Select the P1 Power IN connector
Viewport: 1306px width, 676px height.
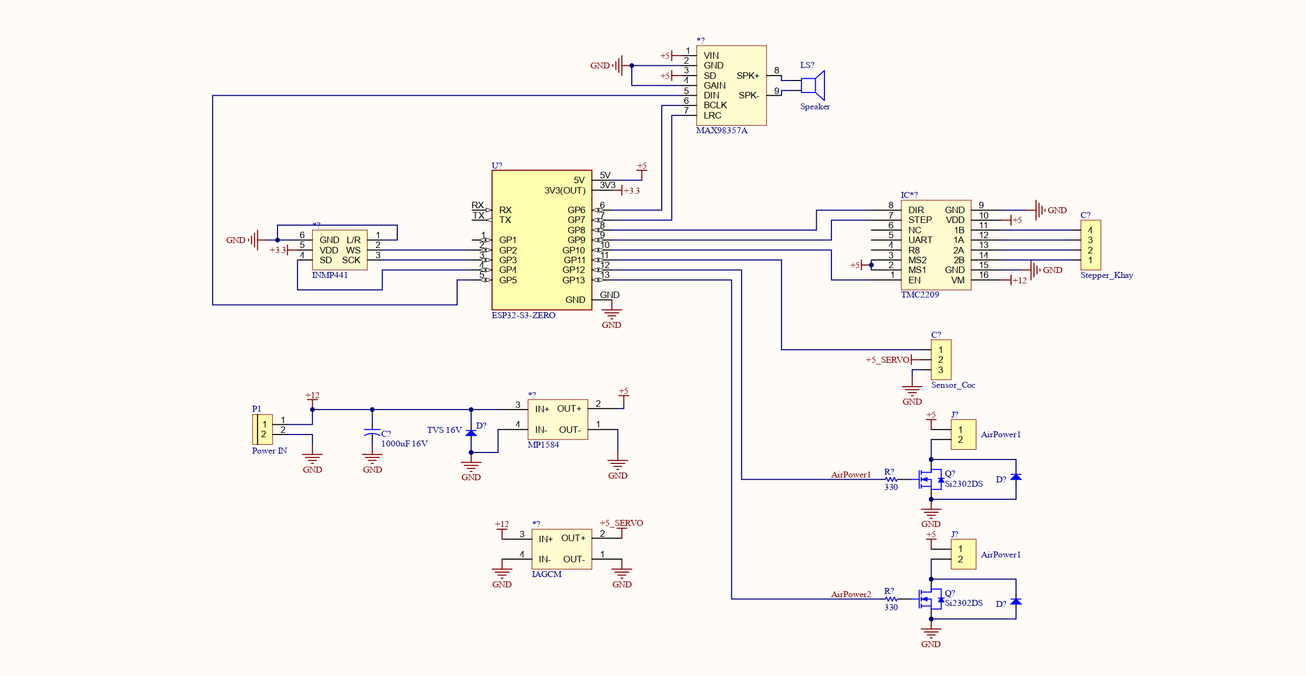pos(262,429)
